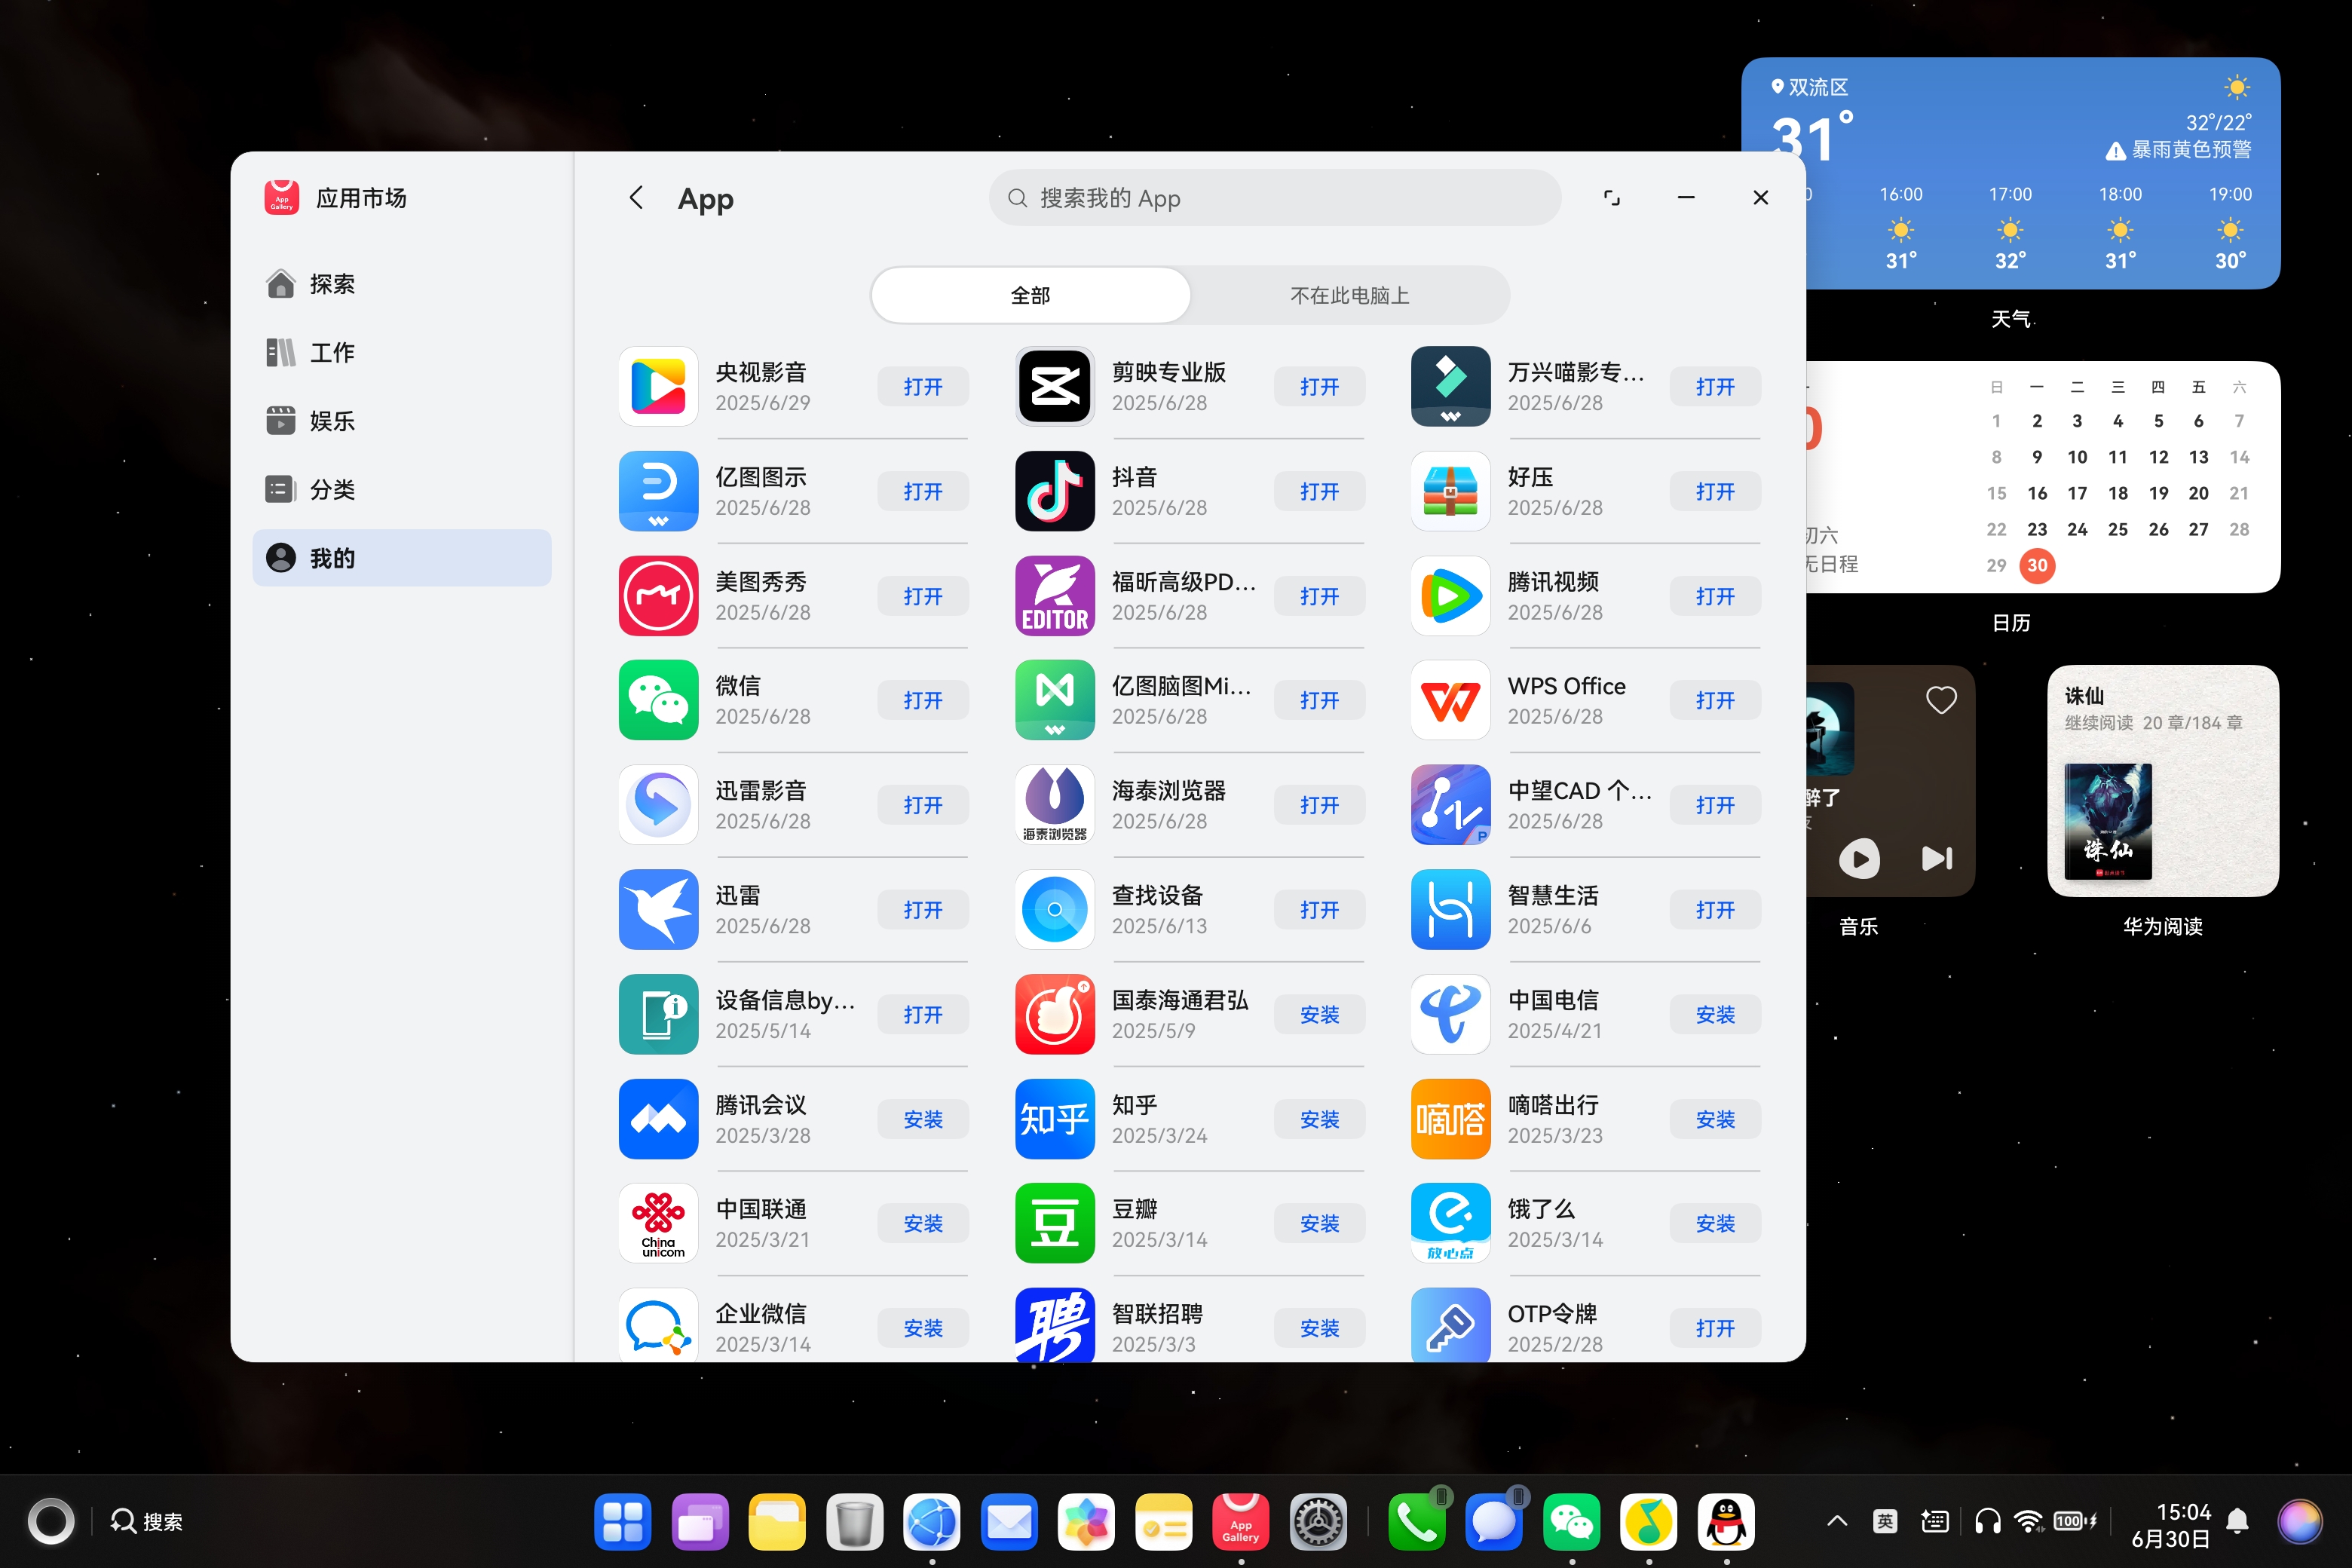Screen dimensions: 2352x1568
Task: Switch the 英 input method indicator
Action: point(1885,1522)
